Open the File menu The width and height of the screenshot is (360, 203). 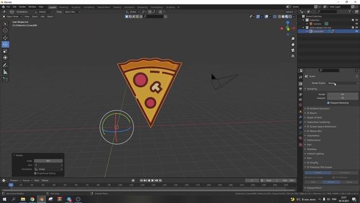[8, 7]
